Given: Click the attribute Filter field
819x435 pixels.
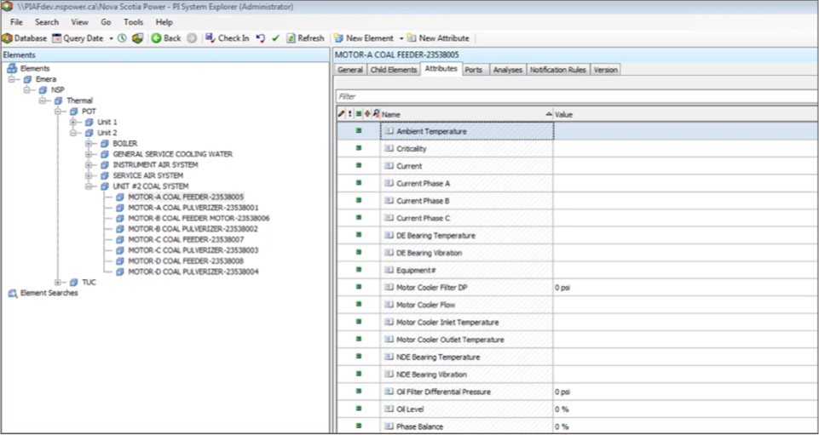Looking at the screenshot, I should click(576, 96).
